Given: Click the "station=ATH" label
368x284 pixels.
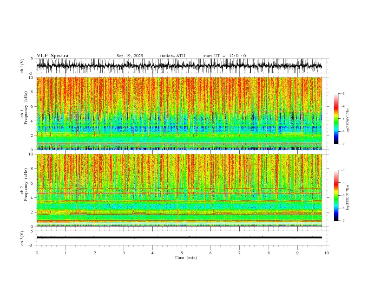Looking at the screenshot, I should pyautogui.click(x=172, y=56).
